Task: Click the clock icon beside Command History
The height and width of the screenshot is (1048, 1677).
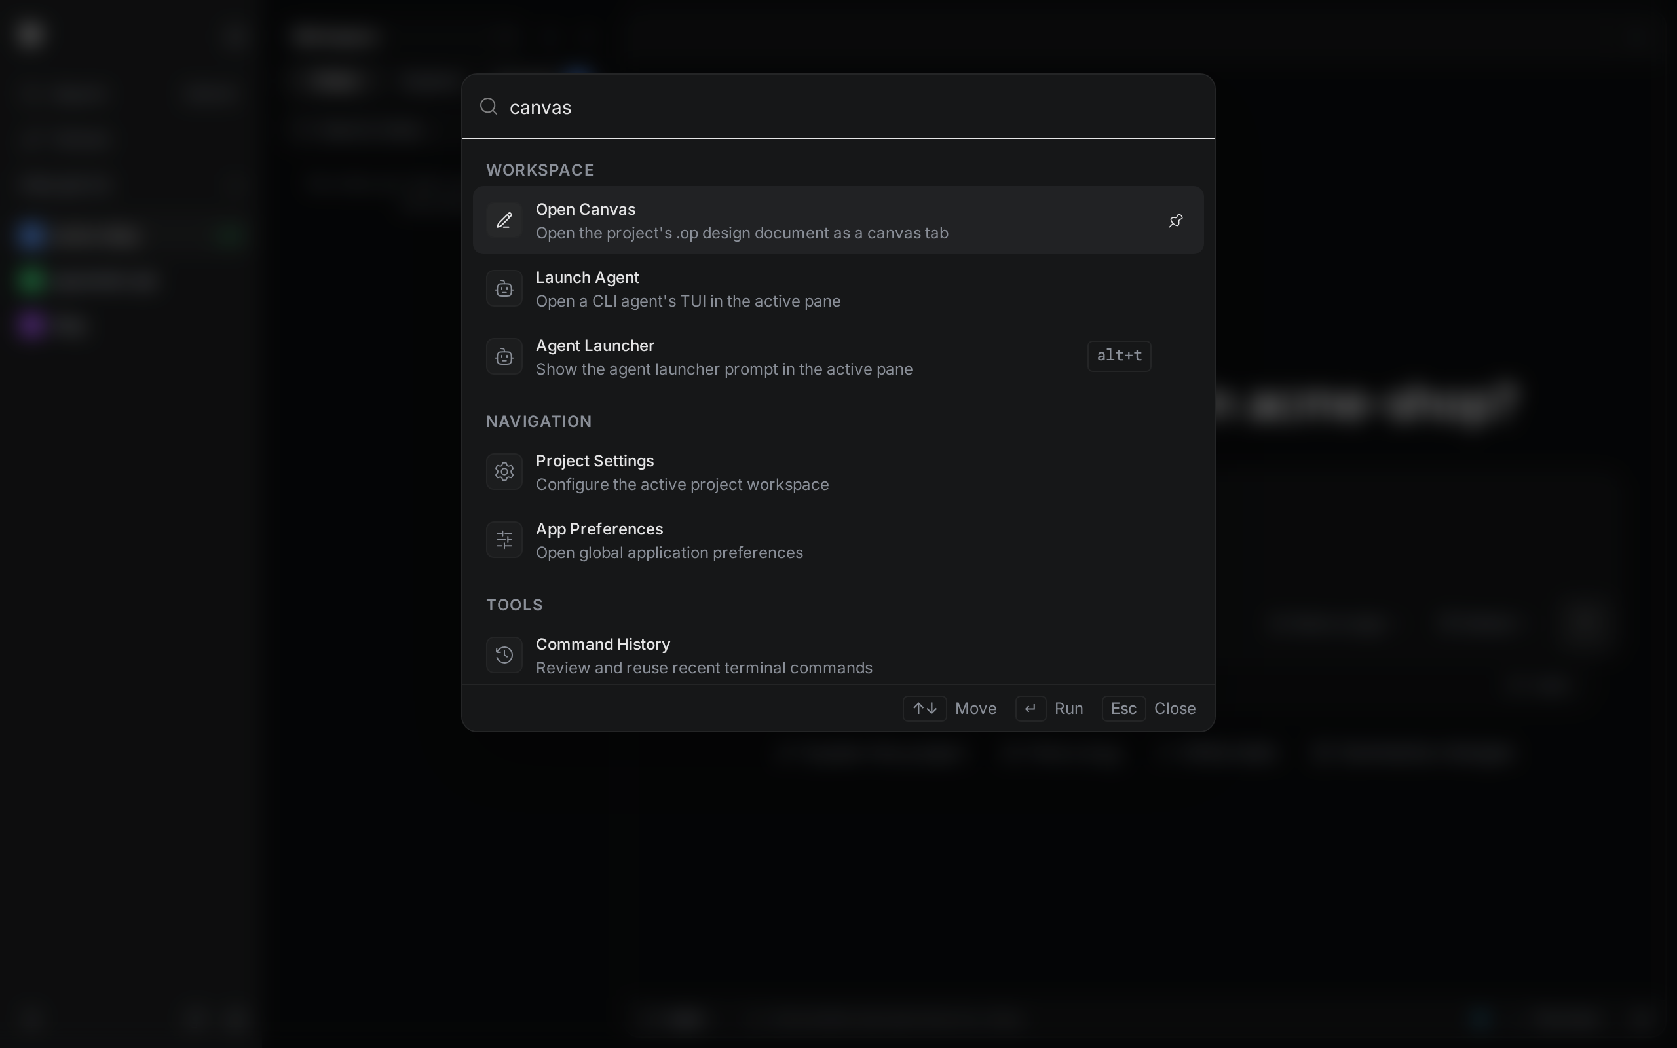Action: [x=504, y=655]
